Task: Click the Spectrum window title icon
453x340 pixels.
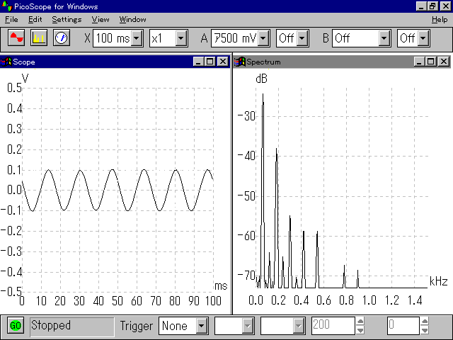Action: click(x=239, y=62)
